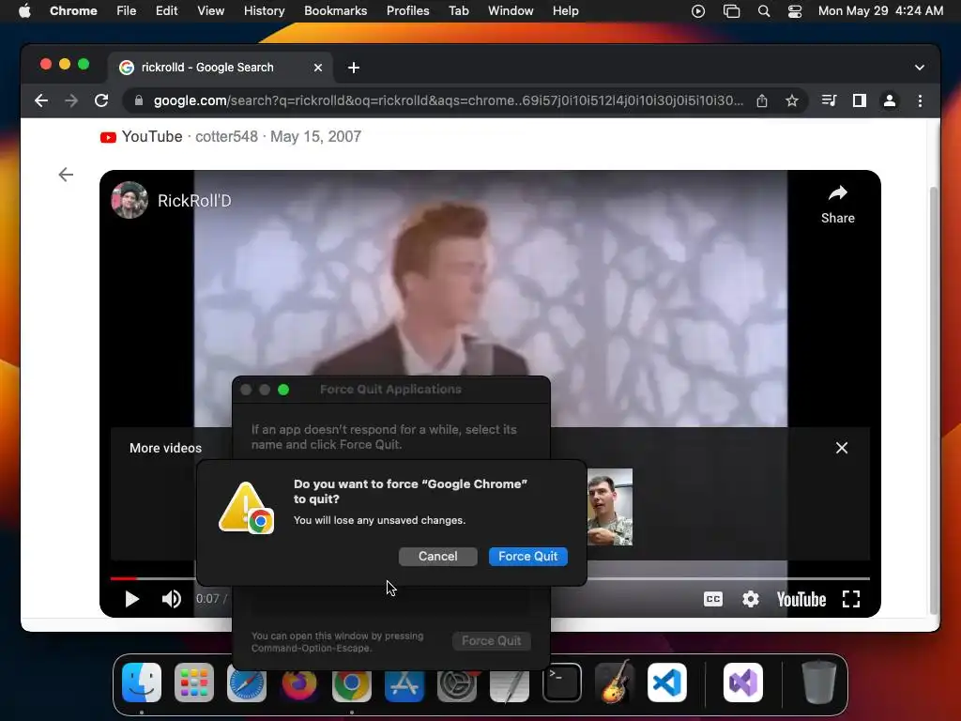Toggle Chrome side panel
The width and height of the screenshot is (961, 721).
[x=860, y=100]
